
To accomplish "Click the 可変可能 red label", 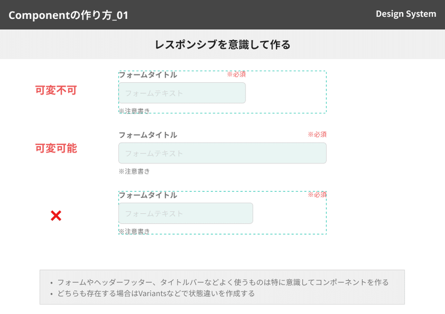I will point(56,148).
